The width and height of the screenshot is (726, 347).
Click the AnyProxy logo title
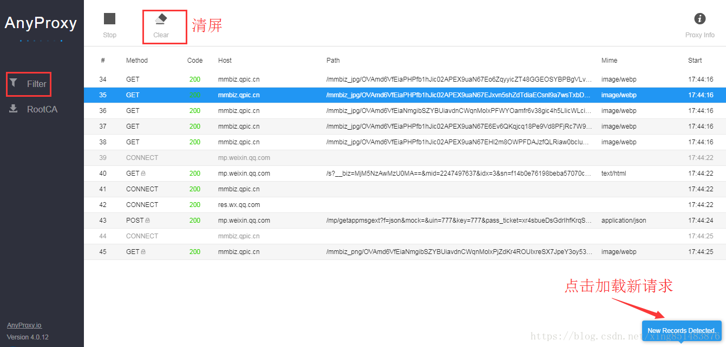pos(41,23)
